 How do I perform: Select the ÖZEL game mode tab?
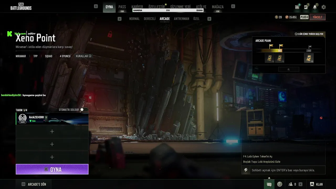pos(196,19)
